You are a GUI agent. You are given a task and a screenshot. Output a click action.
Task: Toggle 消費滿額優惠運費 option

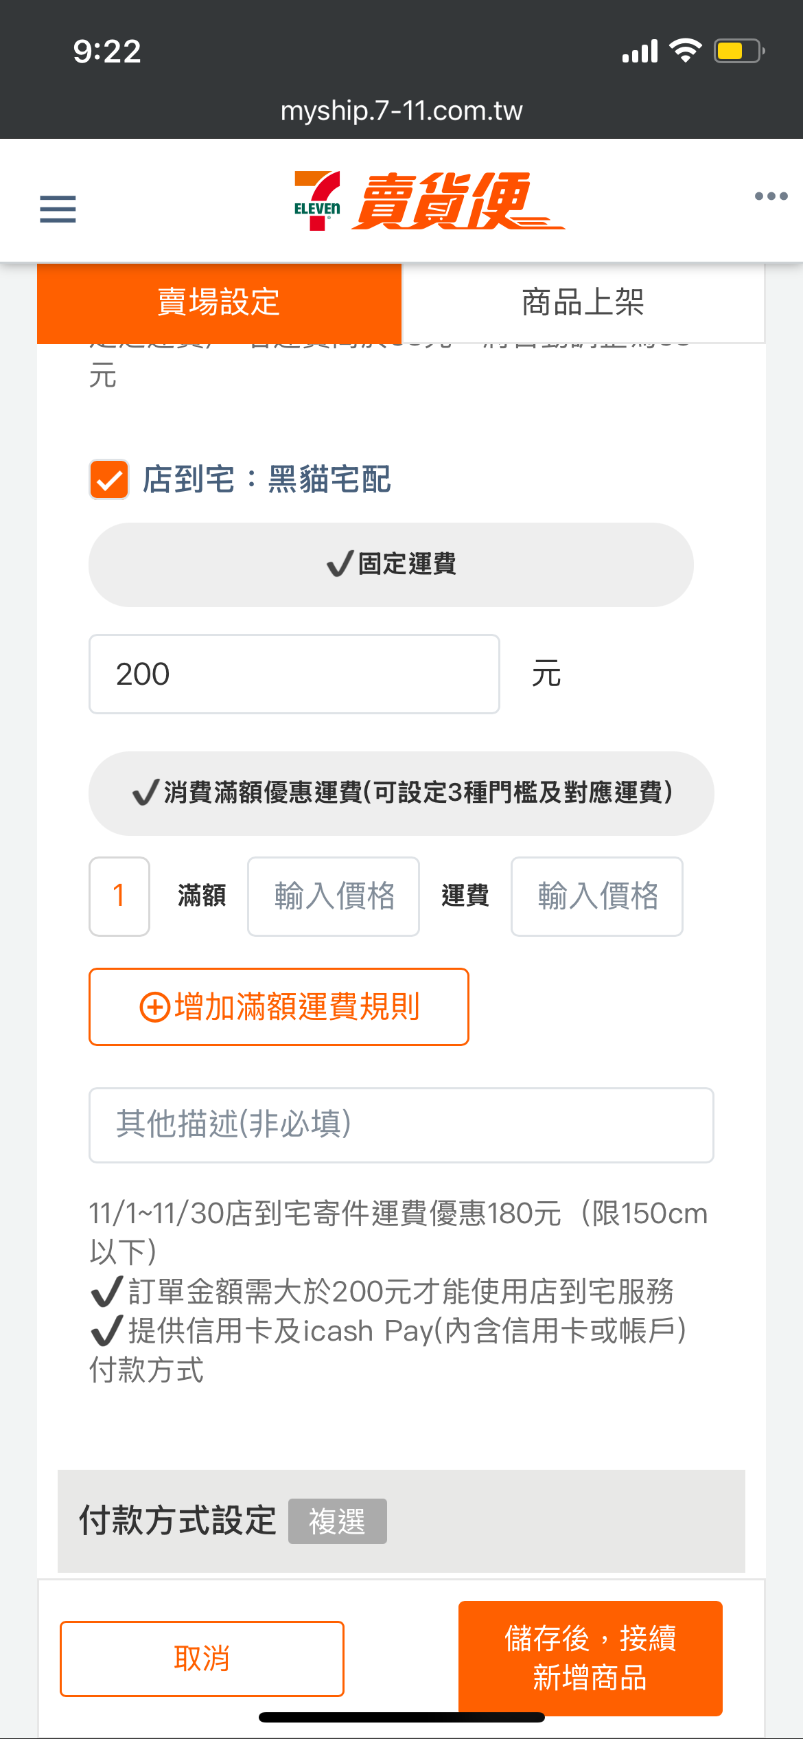tap(401, 793)
